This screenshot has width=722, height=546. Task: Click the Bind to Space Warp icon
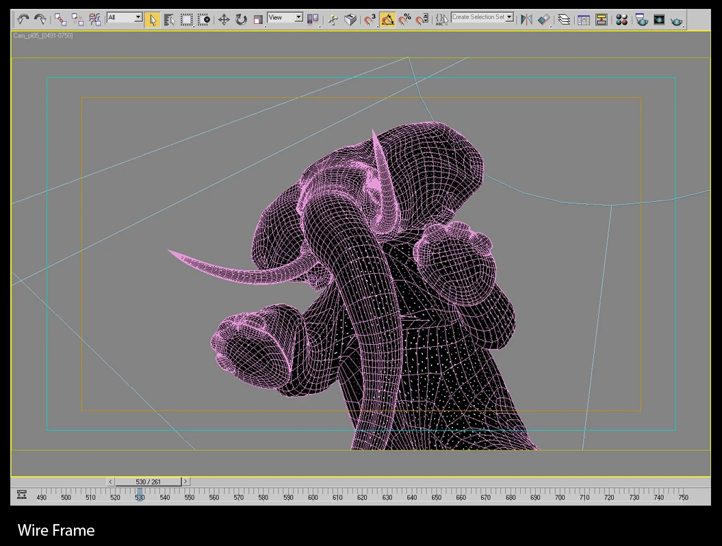[95, 19]
